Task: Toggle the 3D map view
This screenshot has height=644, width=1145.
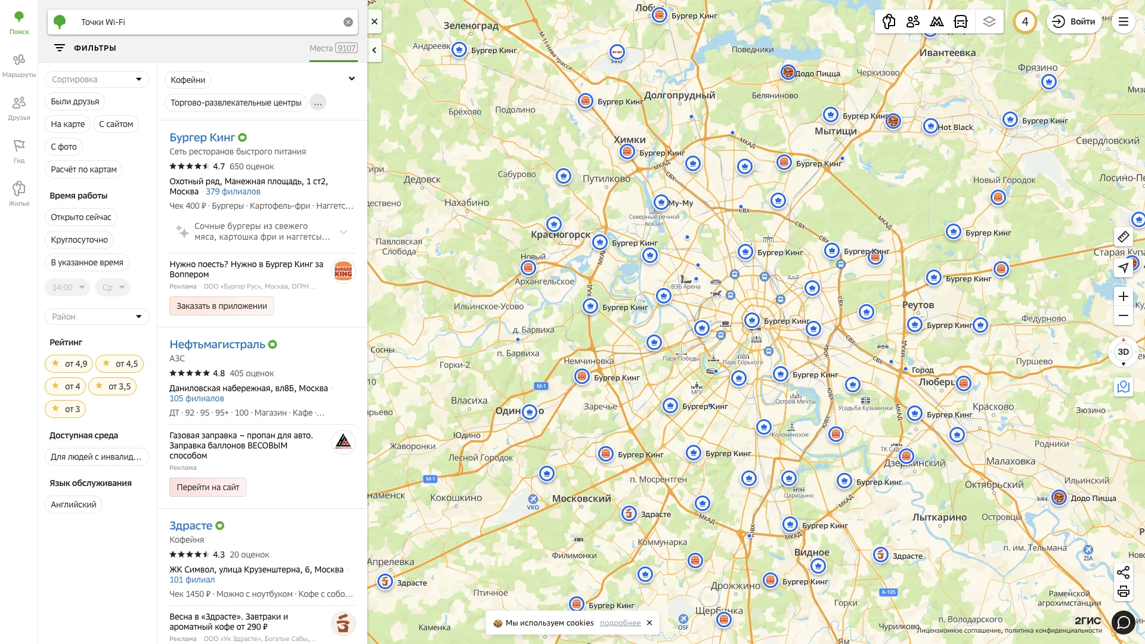Action: pos(1123,352)
